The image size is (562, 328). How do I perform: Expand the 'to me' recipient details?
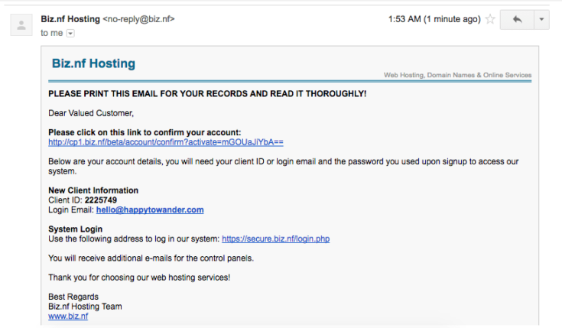pyautogui.click(x=71, y=34)
